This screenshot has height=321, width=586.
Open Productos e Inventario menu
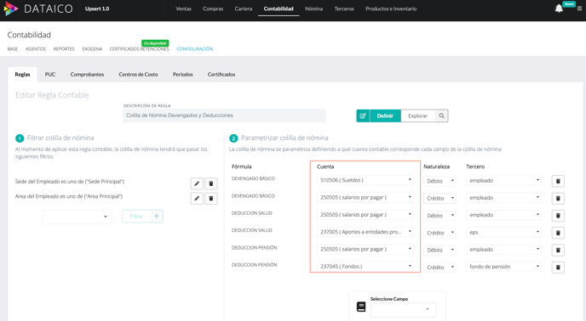391,8
